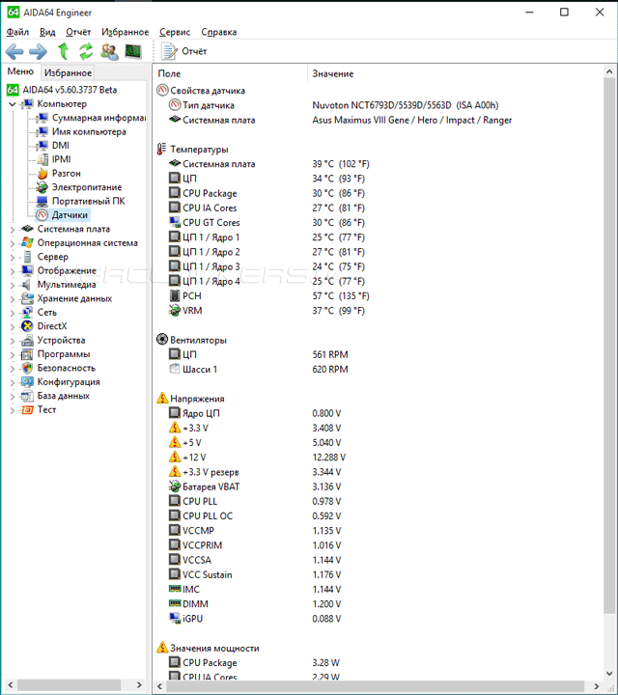
Task: Click the vertical scrollbar down arrow
Action: pyautogui.click(x=609, y=674)
